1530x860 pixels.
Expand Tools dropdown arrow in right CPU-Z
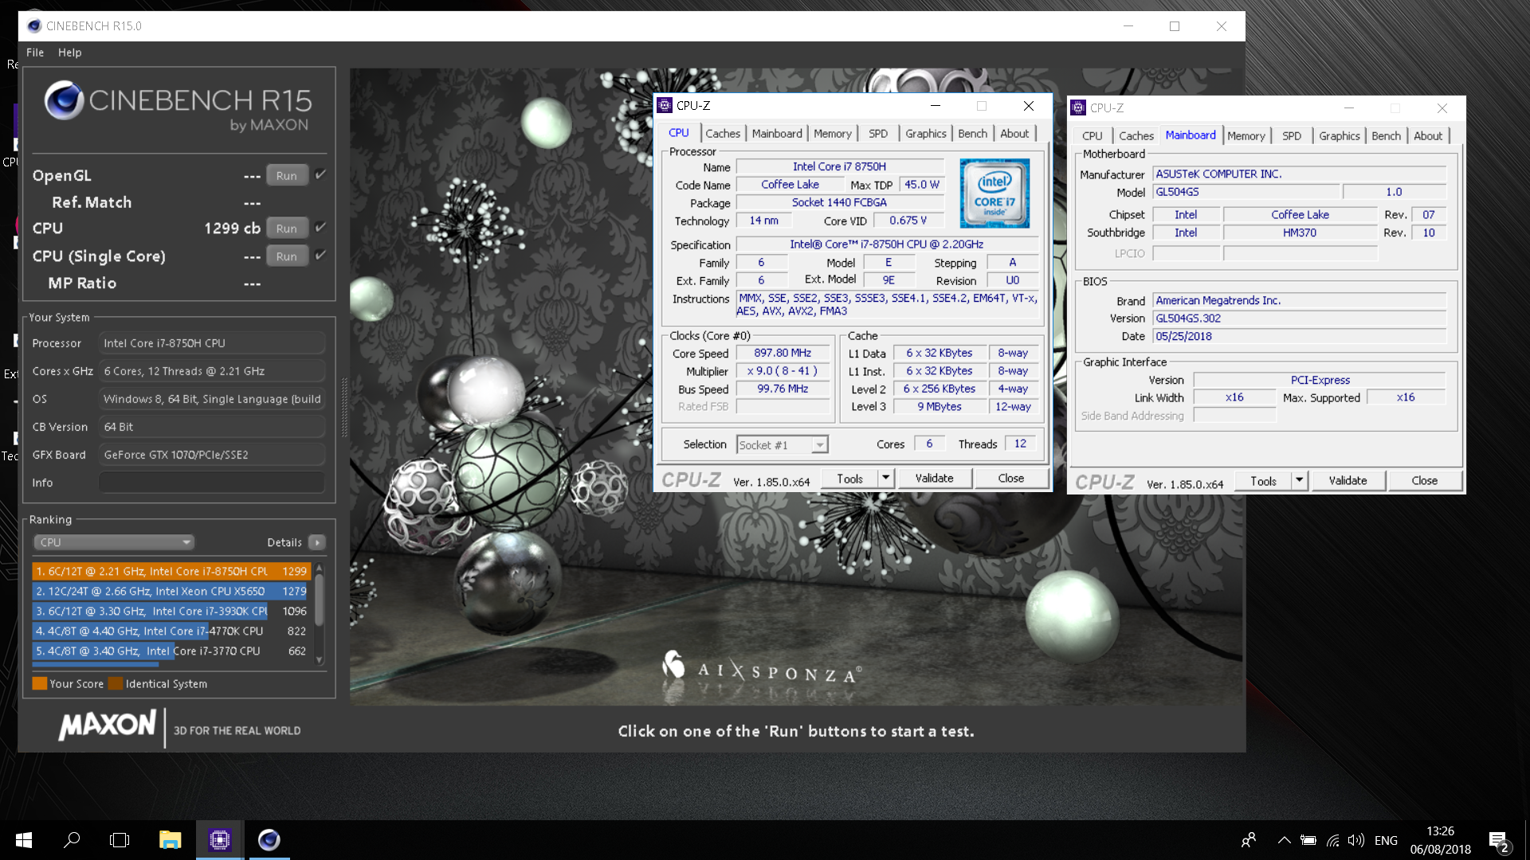coord(1299,481)
